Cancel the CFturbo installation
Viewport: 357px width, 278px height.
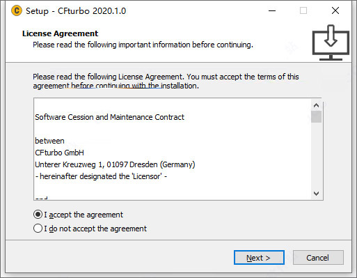click(x=318, y=258)
